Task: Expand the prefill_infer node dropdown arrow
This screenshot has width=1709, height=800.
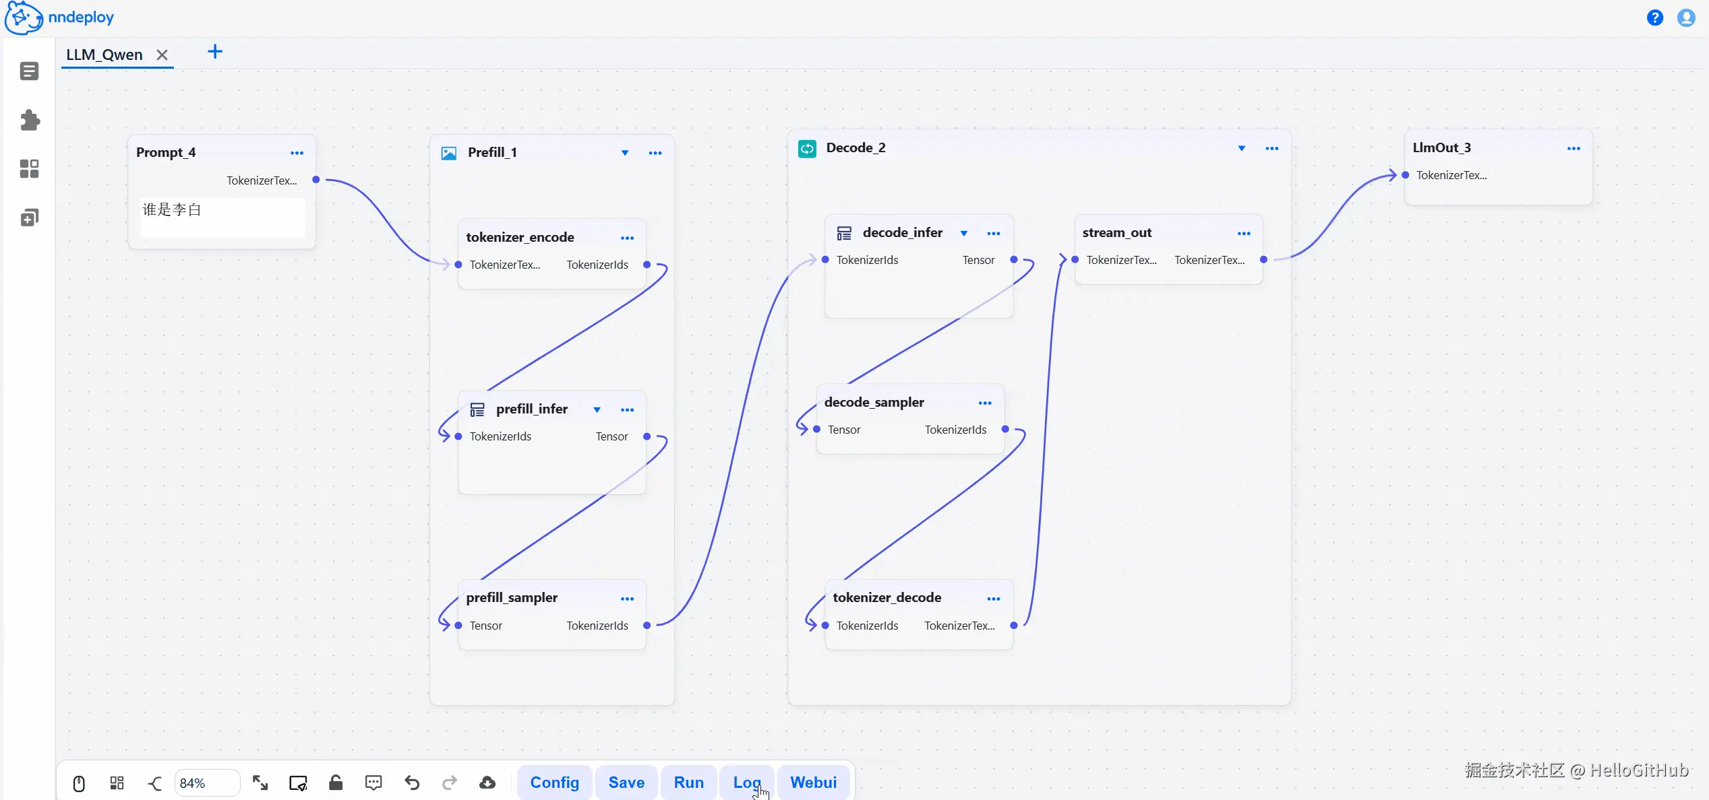Action: click(x=597, y=409)
